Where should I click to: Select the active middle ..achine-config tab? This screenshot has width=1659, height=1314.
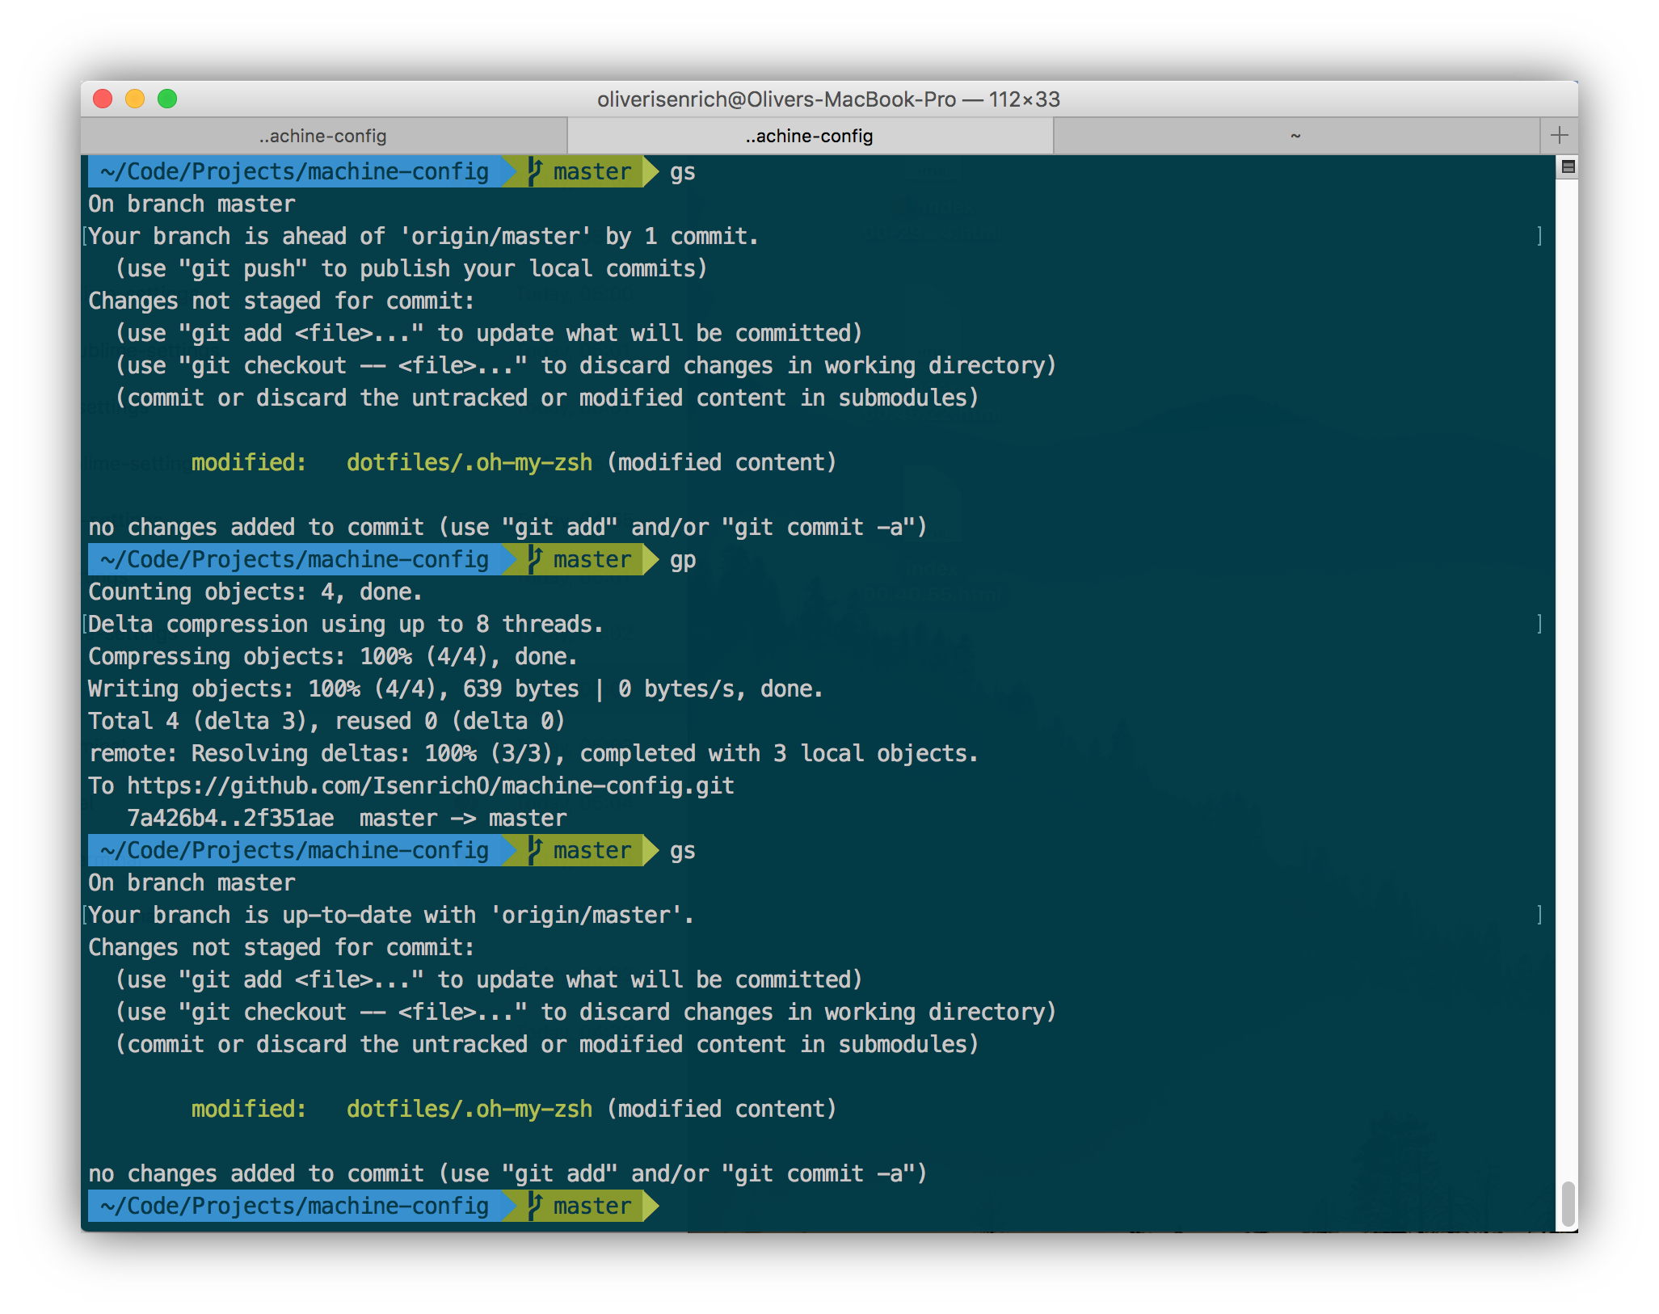pyautogui.click(x=809, y=136)
